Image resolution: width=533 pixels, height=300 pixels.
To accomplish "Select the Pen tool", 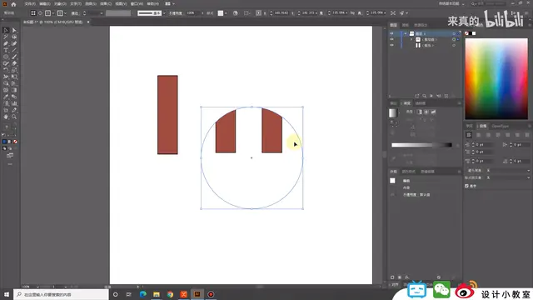I will pos(6,43).
